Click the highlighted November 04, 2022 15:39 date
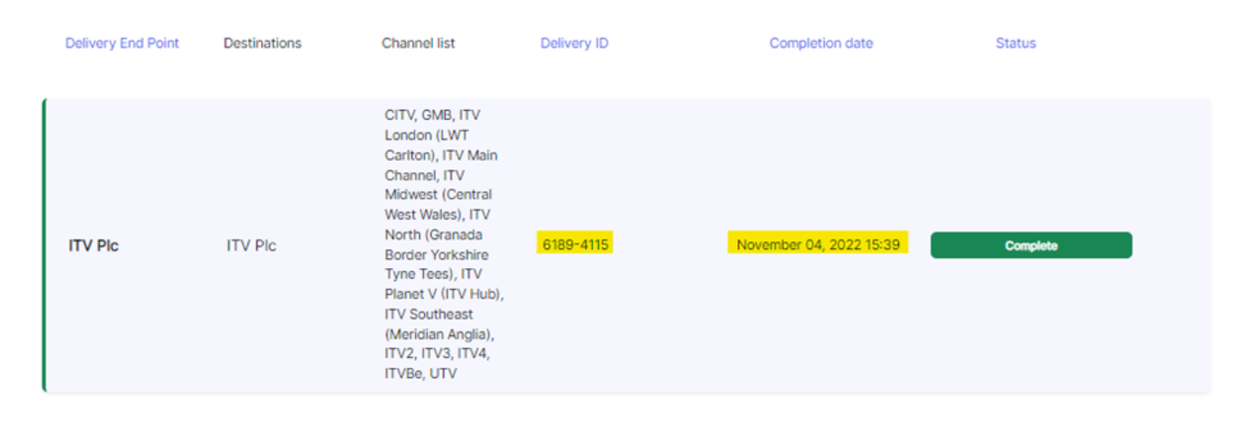Screen dimensions: 1257x432 818,244
